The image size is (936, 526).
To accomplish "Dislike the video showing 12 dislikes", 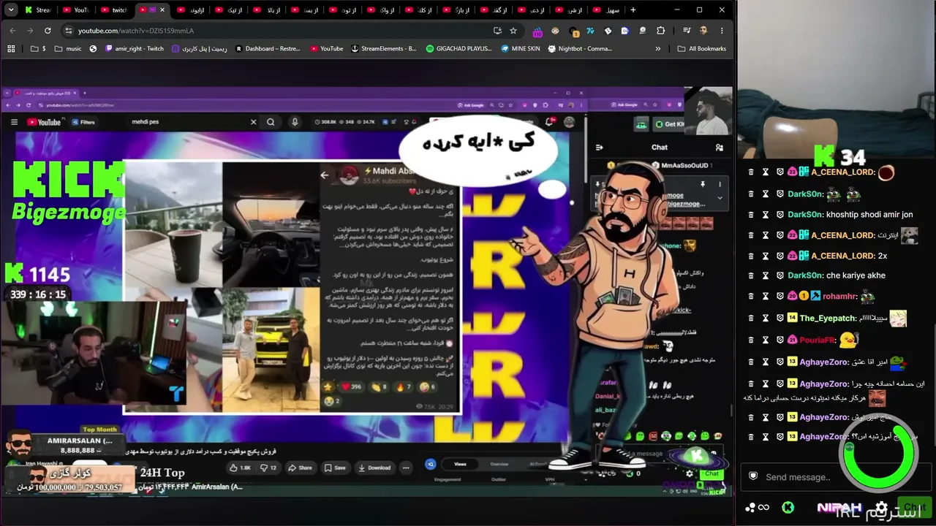I will 268,468.
